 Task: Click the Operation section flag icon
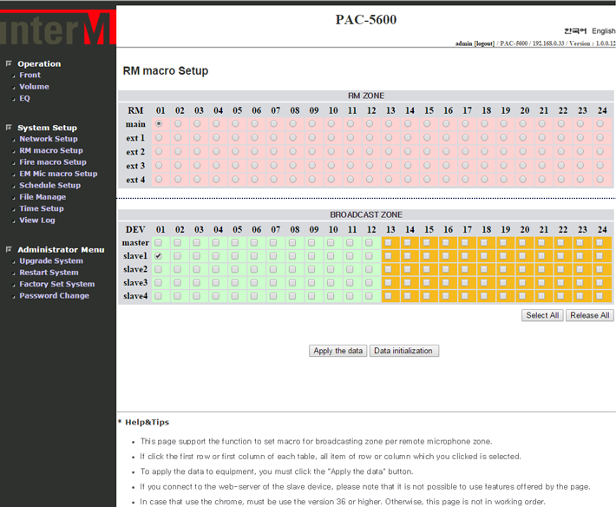click(x=9, y=63)
